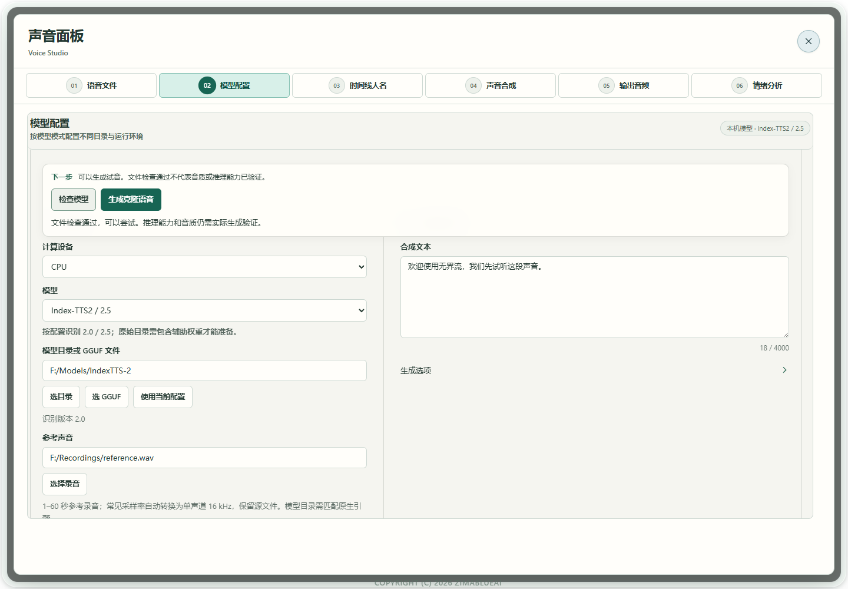Click the 文件检查通过 status message

pyautogui.click(x=158, y=223)
